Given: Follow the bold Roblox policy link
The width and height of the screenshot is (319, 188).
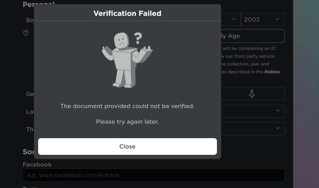Looking at the screenshot, I should [272, 71].
